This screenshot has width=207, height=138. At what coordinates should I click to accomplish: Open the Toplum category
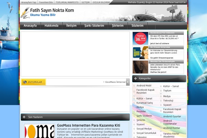click(x=167, y=91)
